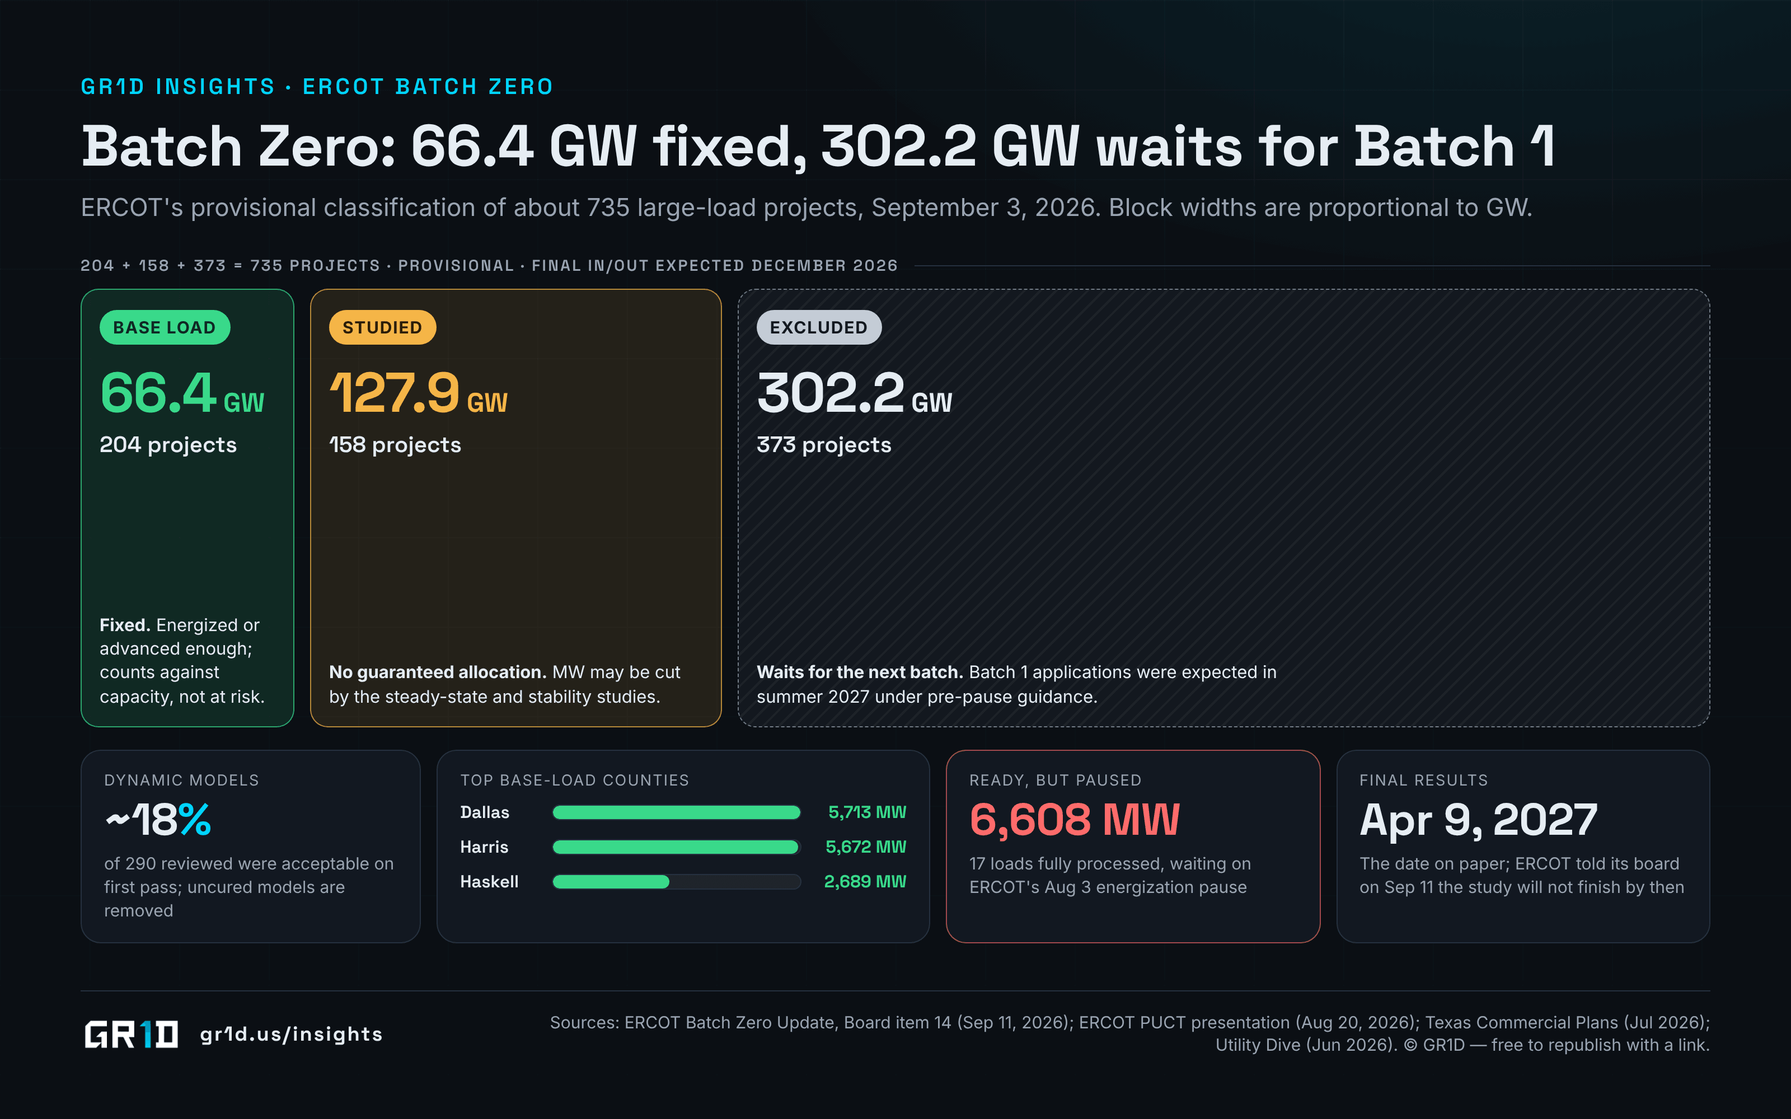Open the gr1d.us/insights link
1791x1119 pixels.
point(292,1034)
